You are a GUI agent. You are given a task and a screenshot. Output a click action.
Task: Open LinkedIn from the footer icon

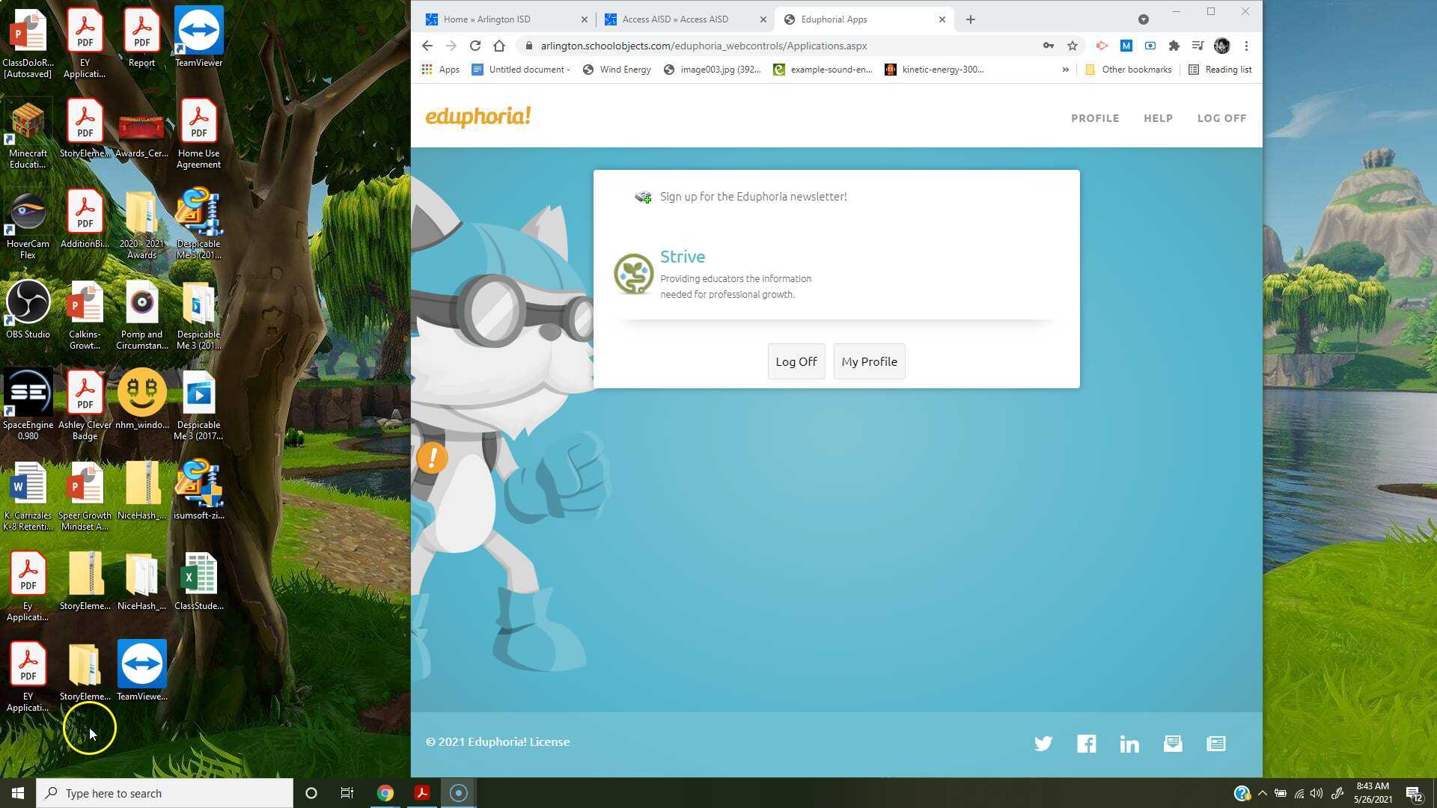(x=1129, y=743)
